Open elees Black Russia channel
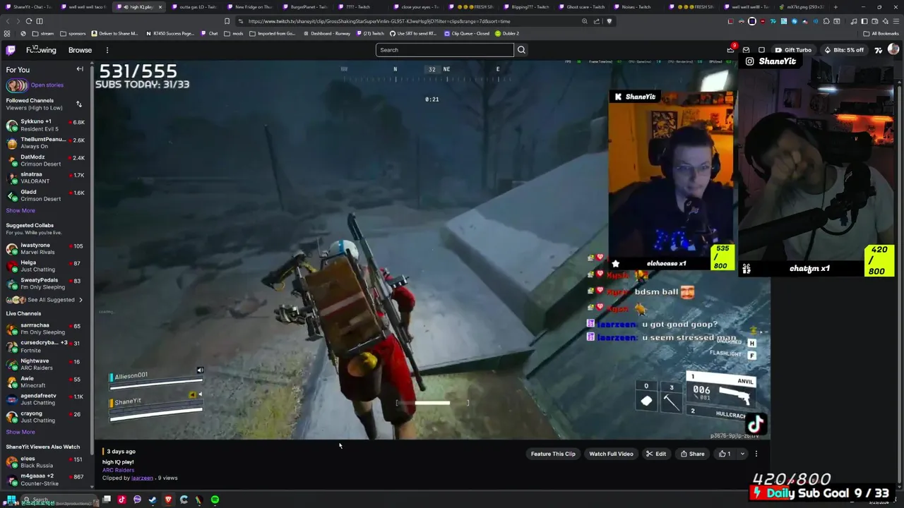Viewport: 904px width, 508px height. pyautogui.click(x=44, y=462)
